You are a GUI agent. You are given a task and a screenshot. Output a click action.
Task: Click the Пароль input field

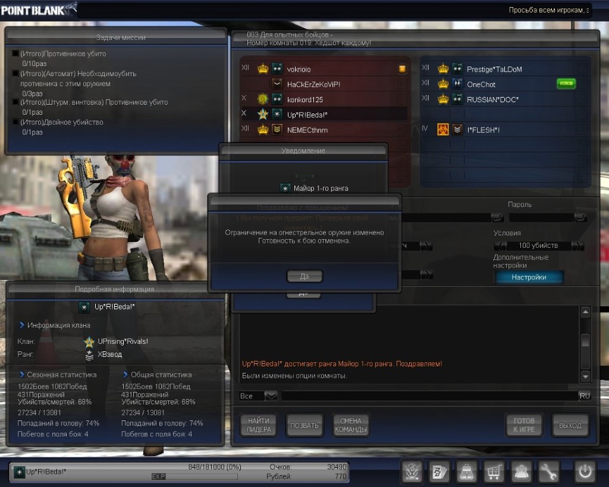pos(541,218)
